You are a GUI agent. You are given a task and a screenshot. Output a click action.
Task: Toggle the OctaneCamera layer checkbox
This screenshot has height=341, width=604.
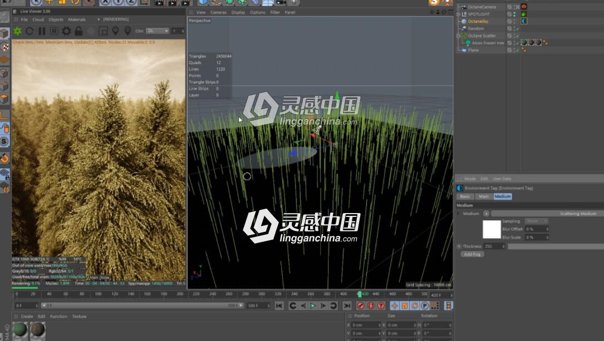tap(509, 7)
